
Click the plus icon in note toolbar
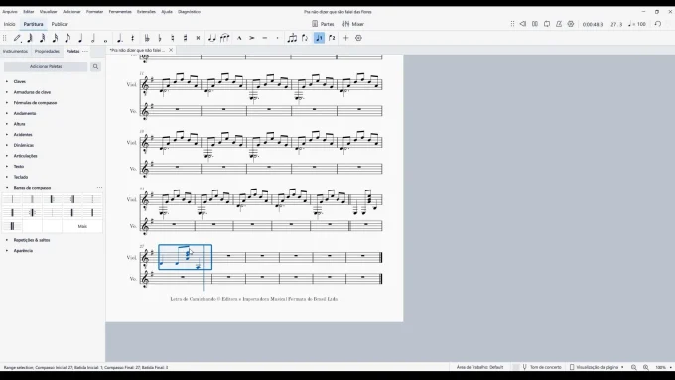tap(345, 38)
